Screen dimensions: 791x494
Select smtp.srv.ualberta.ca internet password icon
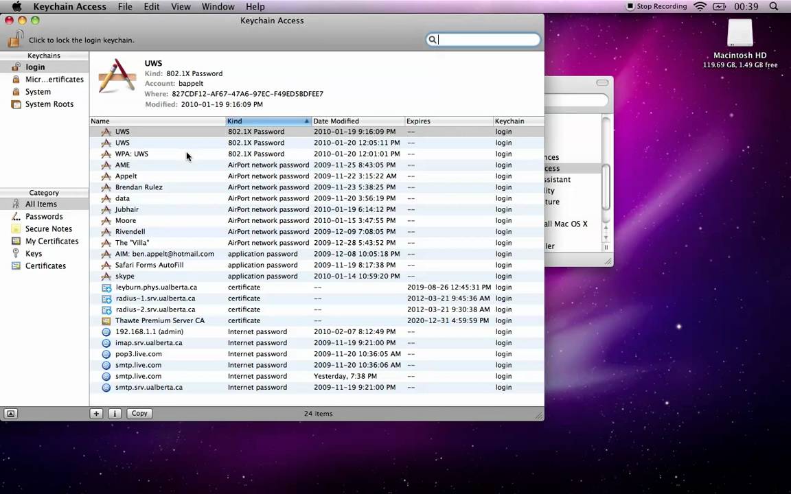point(106,387)
